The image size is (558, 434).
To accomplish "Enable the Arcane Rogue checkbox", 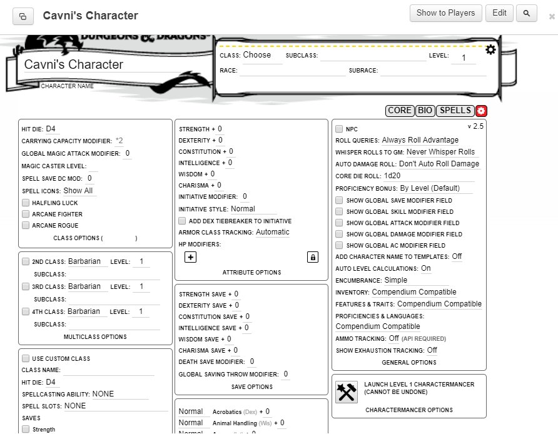I will click(x=26, y=225).
